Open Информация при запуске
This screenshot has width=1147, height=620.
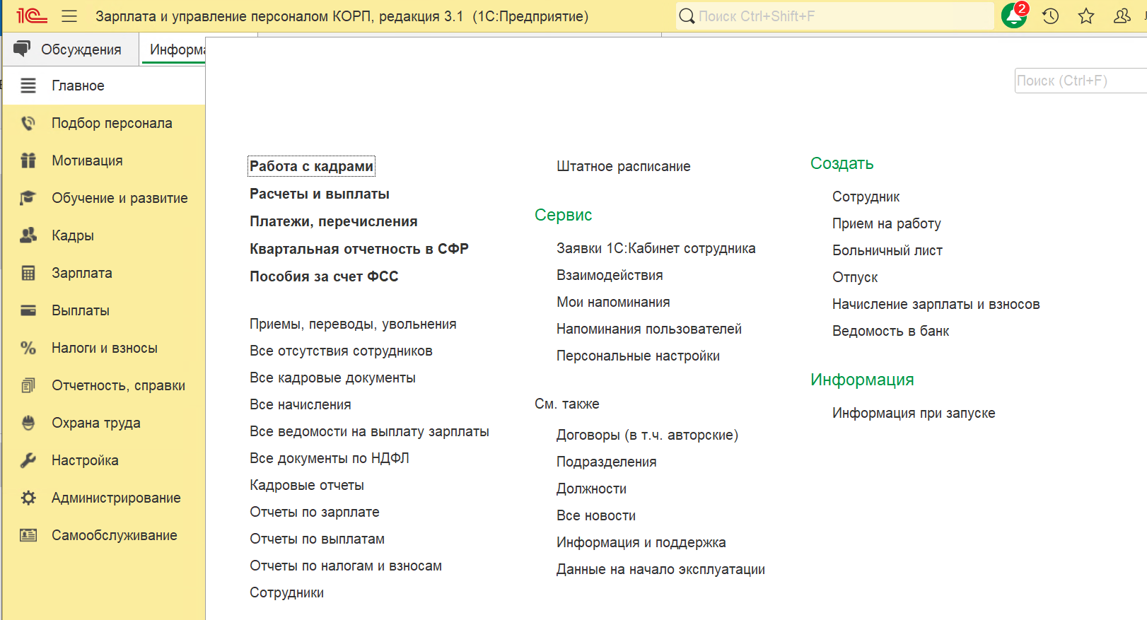(914, 413)
